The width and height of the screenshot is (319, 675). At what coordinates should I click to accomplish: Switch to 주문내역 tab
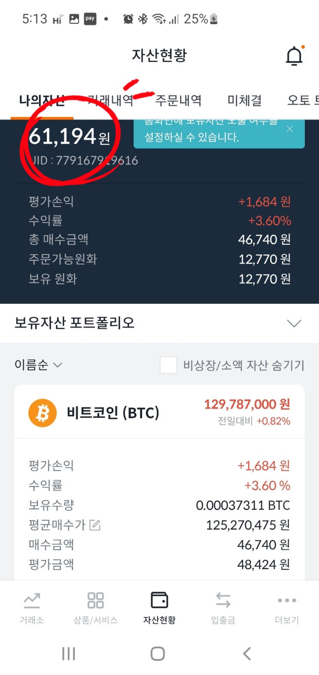(x=178, y=101)
